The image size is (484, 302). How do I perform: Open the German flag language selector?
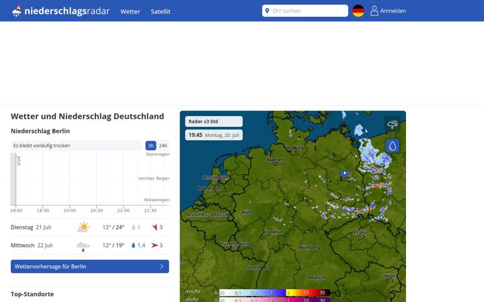click(x=358, y=11)
